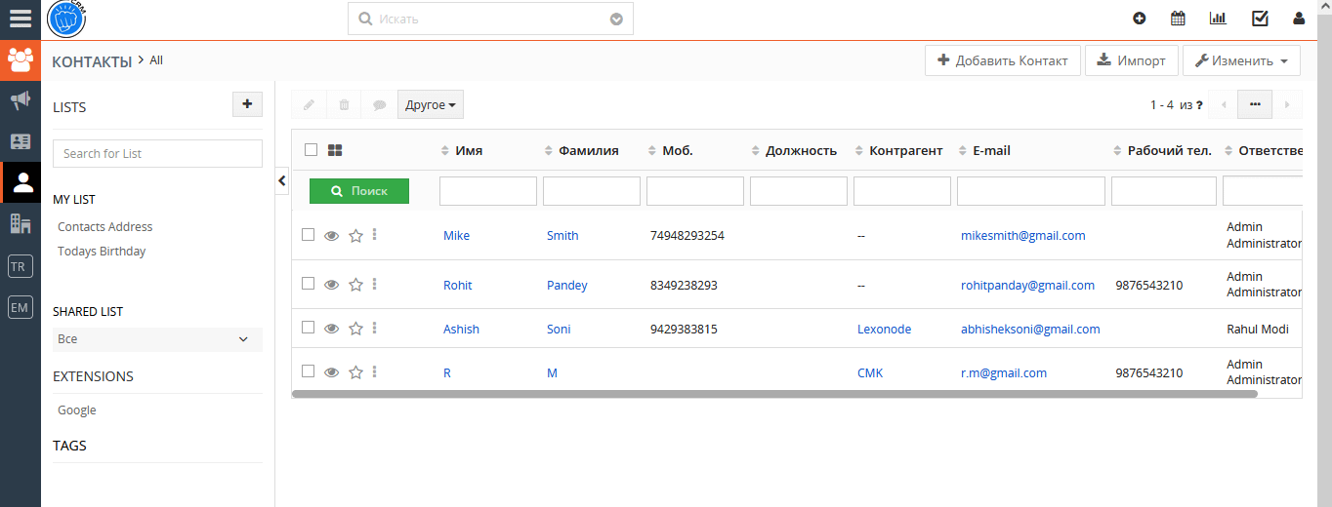The width and height of the screenshot is (1332, 507).
Task: Open row actions menu for R M
Action: pyautogui.click(x=375, y=371)
